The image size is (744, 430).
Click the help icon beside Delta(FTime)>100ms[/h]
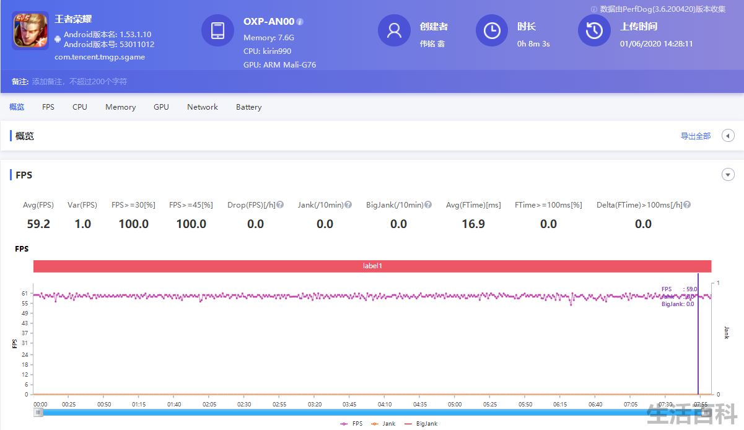coord(687,205)
